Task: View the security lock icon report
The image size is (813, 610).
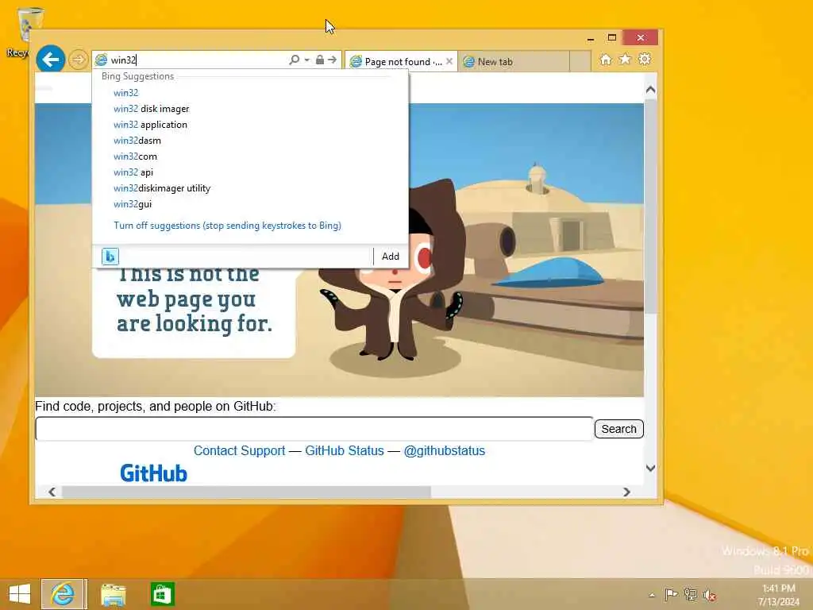Action: tap(320, 60)
